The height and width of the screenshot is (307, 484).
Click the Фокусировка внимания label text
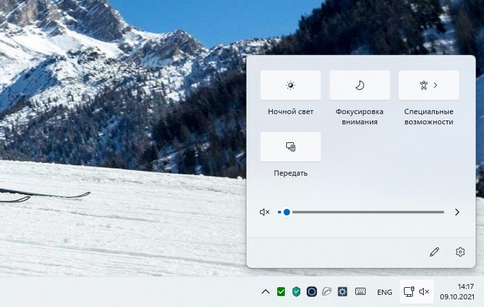pyautogui.click(x=360, y=117)
